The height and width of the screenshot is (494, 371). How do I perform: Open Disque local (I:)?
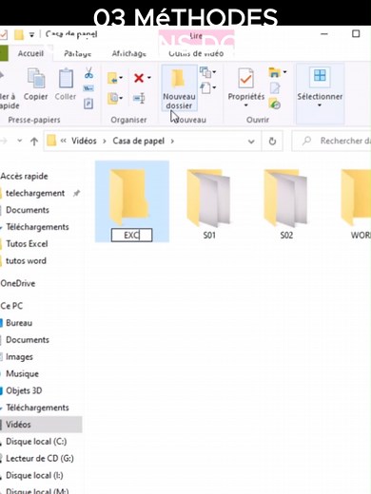tap(34, 475)
